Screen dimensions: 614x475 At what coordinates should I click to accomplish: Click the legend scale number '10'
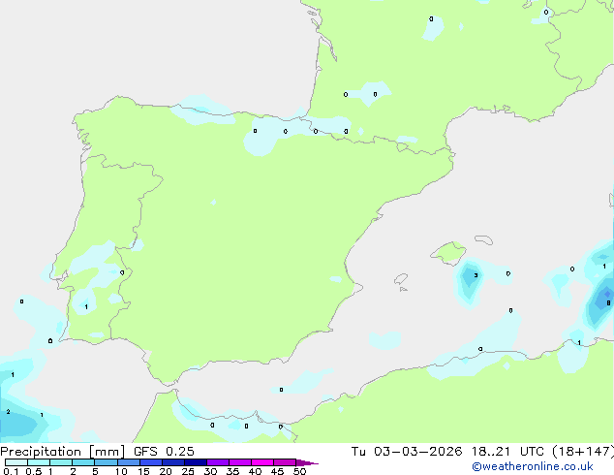[x=121, y=471]
